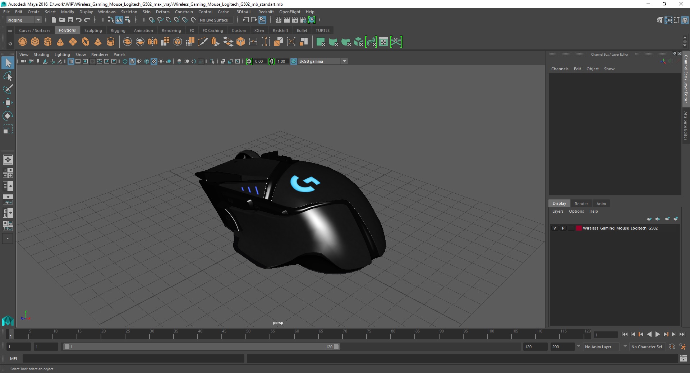
Task: Switch to the Sculpting shelf tab
Action: (93, 30)
